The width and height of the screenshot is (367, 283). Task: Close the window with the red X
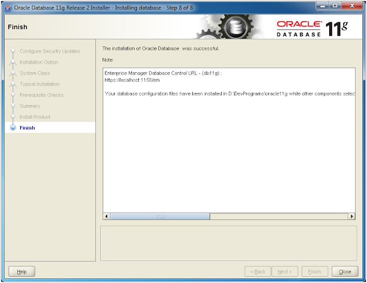352,6
